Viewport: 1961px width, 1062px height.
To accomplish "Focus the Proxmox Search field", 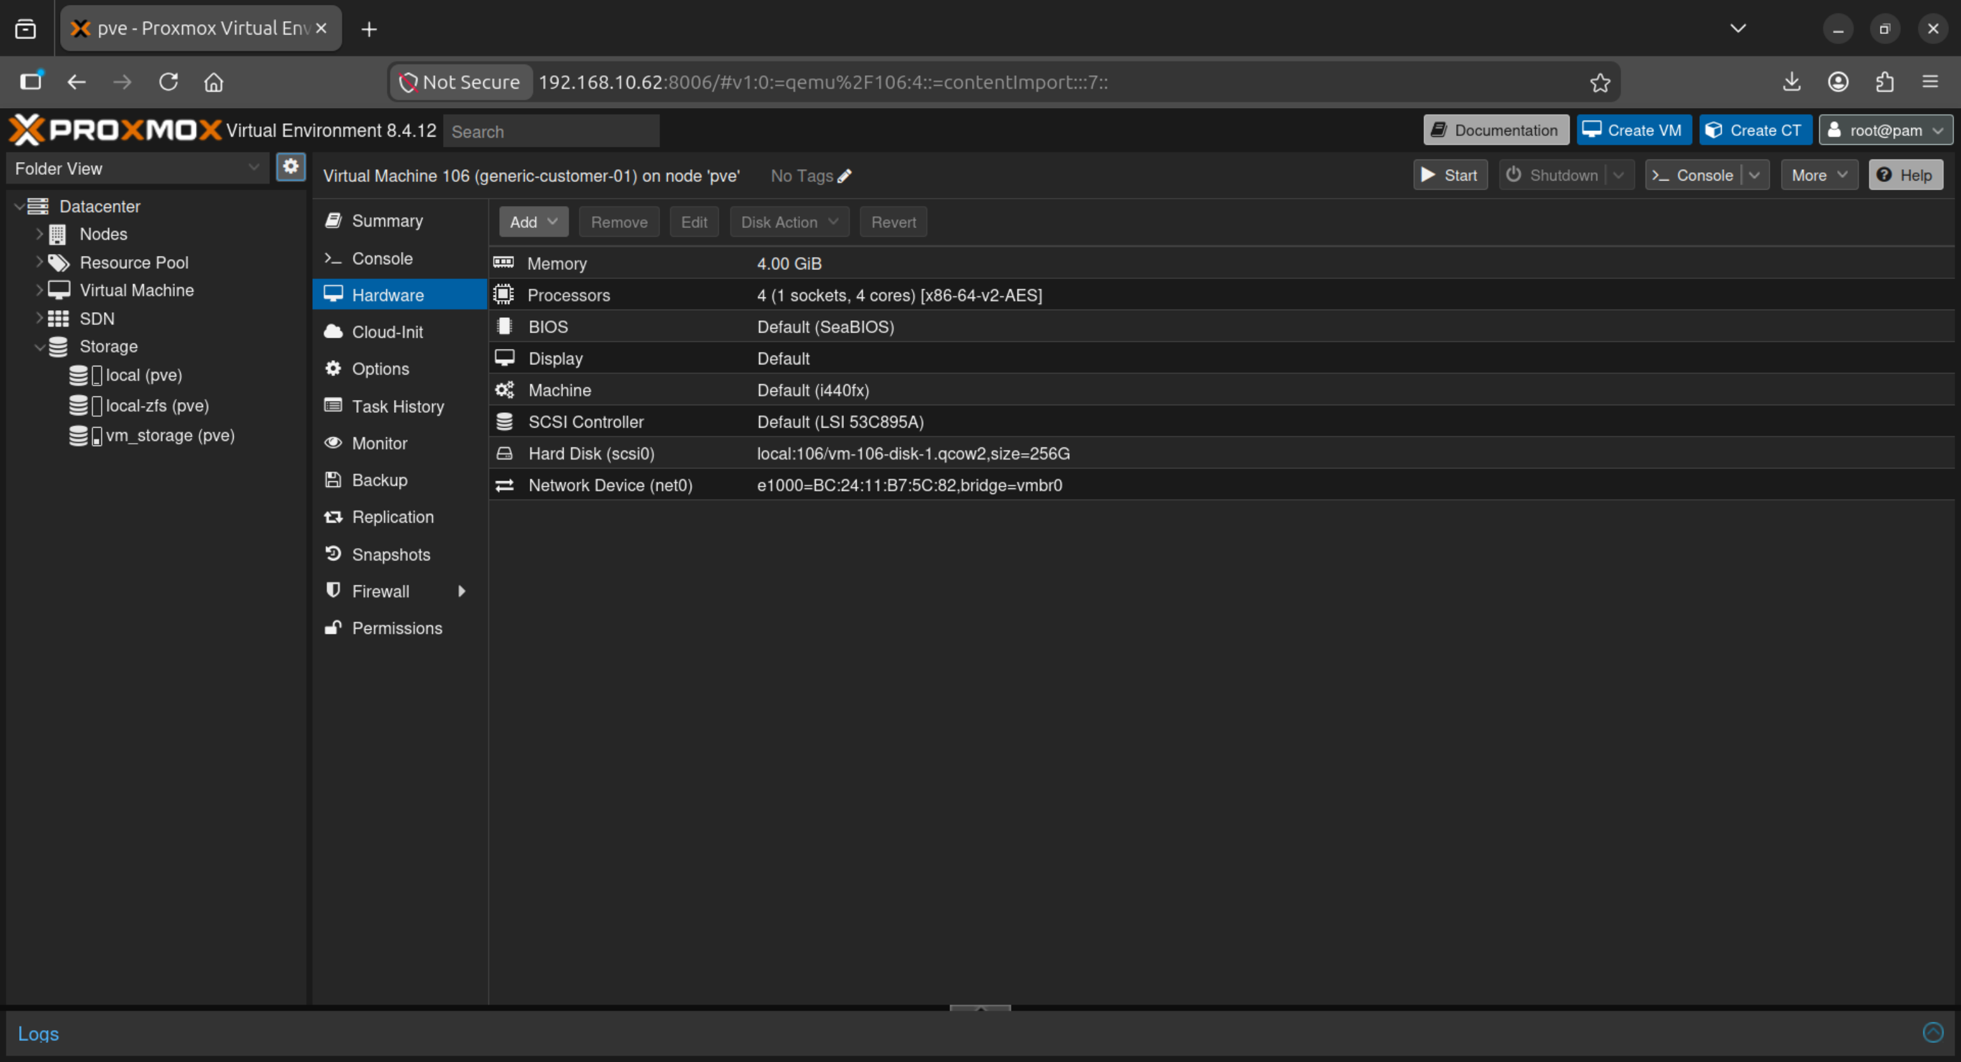I will point(551,131).
